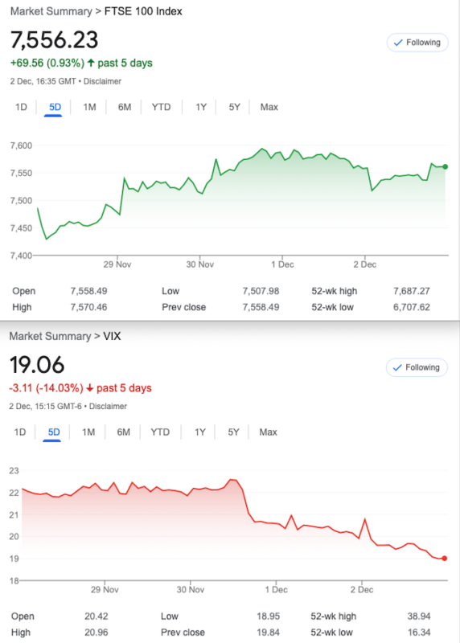The width and height of the screenshot is (460, 643).
Task: Select 1Y tab in VIX chart
Action: pos(199,432)
